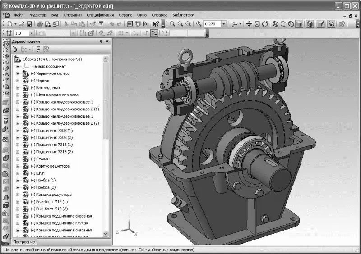Toggle perspective view button

coord(320,24)
